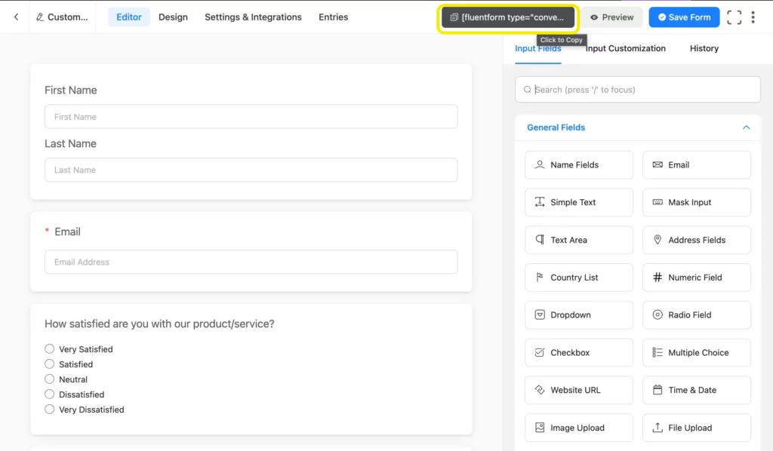The width and height of the screenshot is (773, 451).
Task: Click the Email Address input box
Action: click(x=251, y=262)
